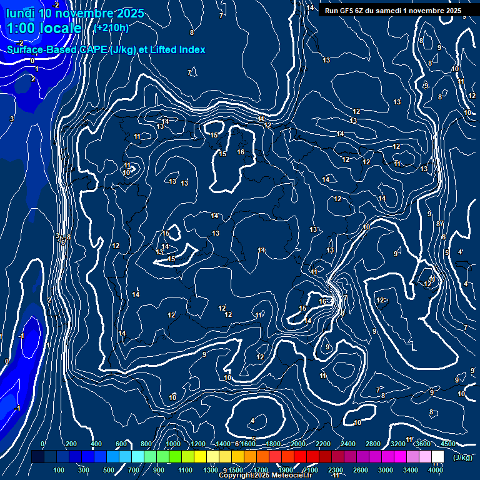The height and width of the screenshot is (480, 480).
Task: Click the white swatch ending the CAPE legend
Action: click(x=437, y=456)
